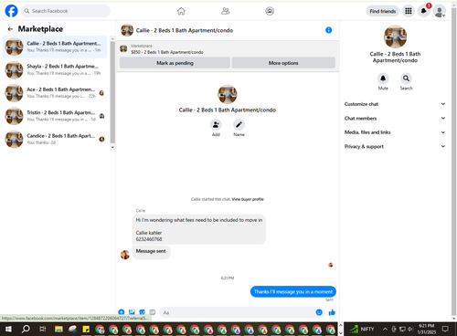Search in conversation magnifier icon
457x336 pixels.
tap(406, 79)
